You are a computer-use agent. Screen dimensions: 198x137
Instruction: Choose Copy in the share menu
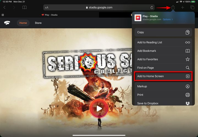tap(163, 32)
